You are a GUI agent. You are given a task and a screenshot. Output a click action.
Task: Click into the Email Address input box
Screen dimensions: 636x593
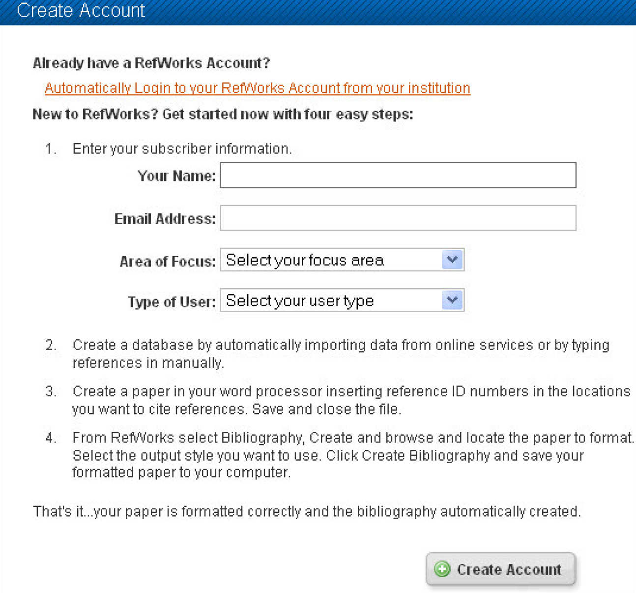(x=398, y=218)
